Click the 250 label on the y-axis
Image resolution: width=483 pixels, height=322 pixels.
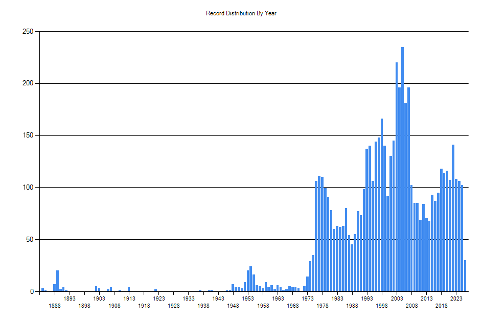(28, 32)
